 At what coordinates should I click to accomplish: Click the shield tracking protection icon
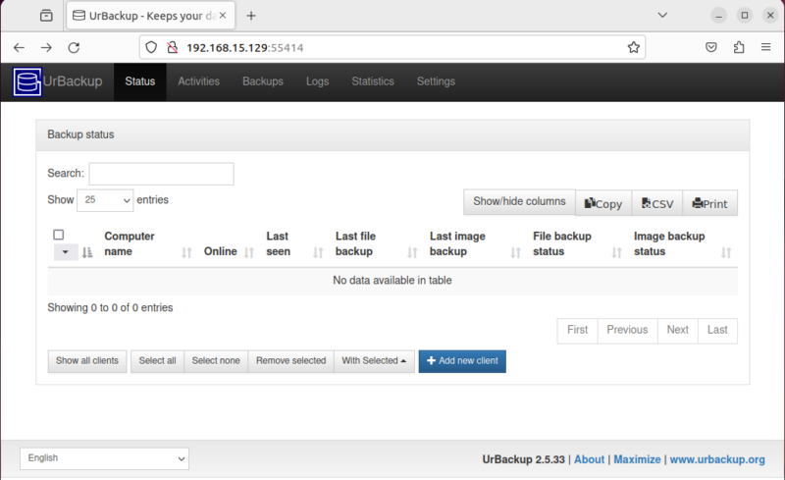point(151,47)
